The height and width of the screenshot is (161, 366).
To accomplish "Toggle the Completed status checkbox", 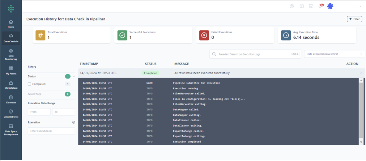I will coord(30,84).
